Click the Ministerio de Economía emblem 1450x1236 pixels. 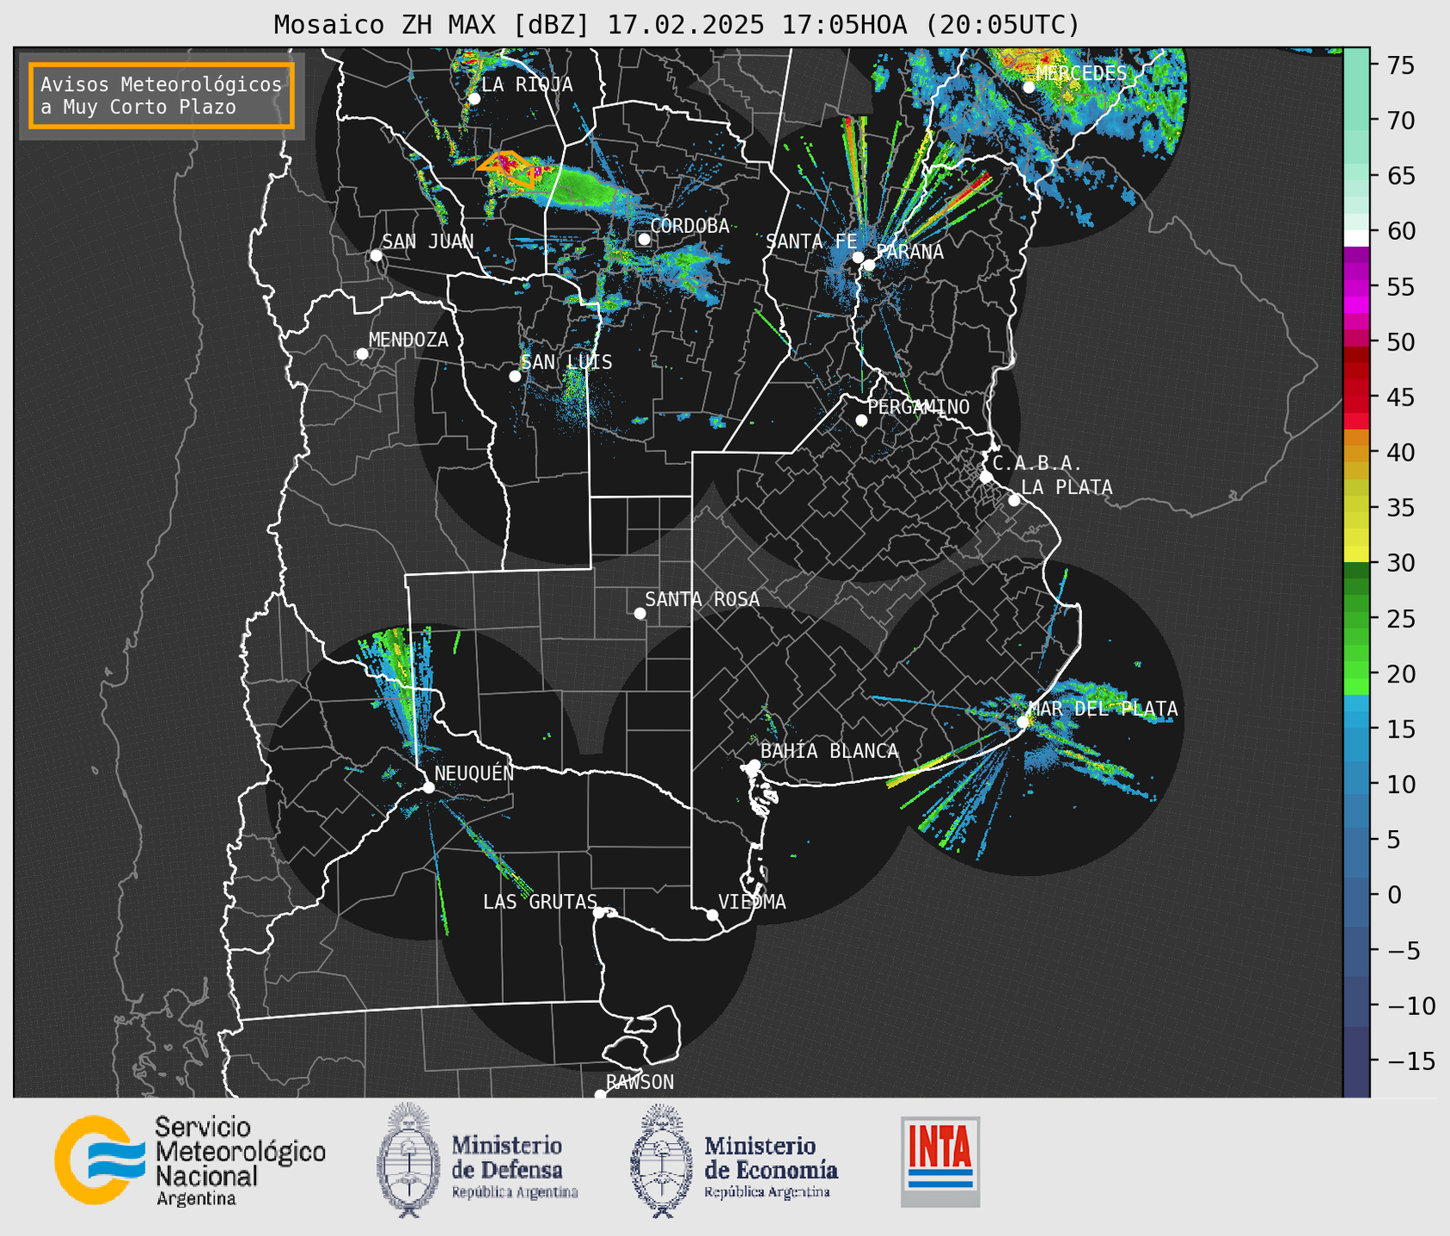coord(661,1160)
